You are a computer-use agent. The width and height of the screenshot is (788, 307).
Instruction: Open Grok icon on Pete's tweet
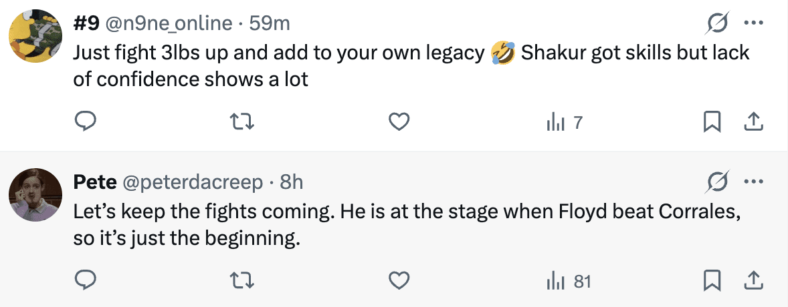coord(718,182)
